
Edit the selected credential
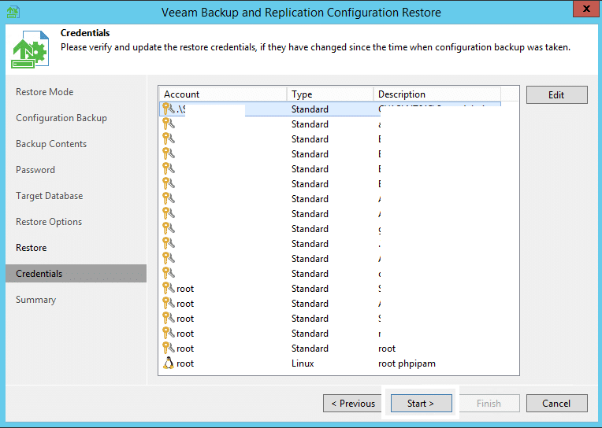(x=557, y=94)
